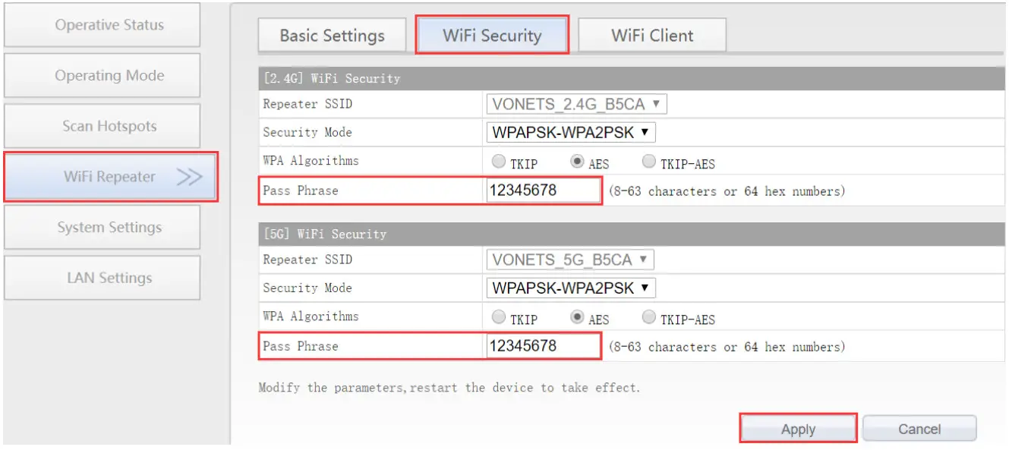Screen dimensions: 1009x450
Task: Open the Operating Mode page
Action: [x=102, y=75]
